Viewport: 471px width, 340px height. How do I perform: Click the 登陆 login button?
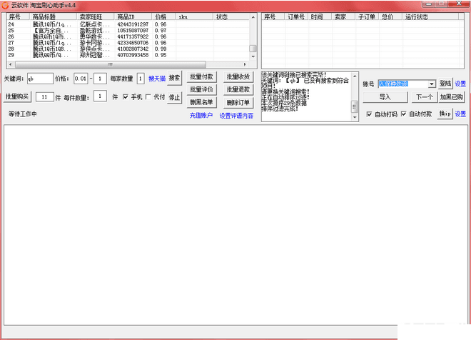coord(445,84)
